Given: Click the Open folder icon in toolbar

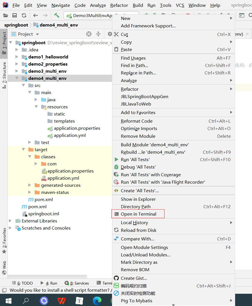Looking at the screenshot, I should [5, 15].
